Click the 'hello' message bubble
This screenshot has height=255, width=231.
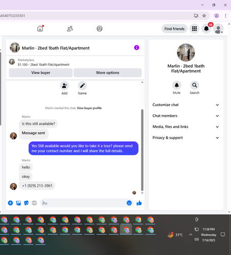pos(26,167)
